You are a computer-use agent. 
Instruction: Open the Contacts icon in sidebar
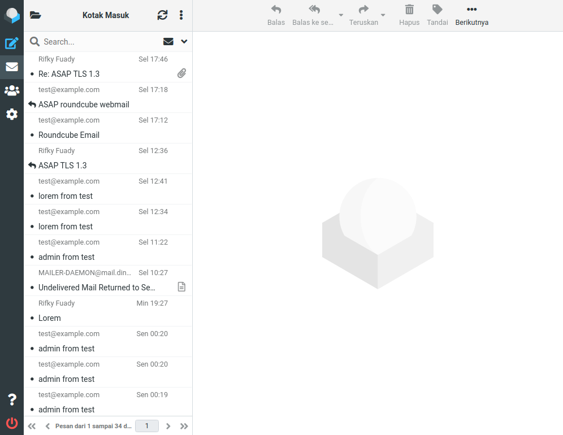[x=12, y=90]
